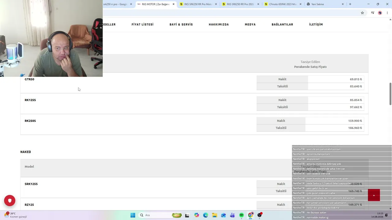
Task: Click the red shield privacy badge
Action: coord(9,200)
